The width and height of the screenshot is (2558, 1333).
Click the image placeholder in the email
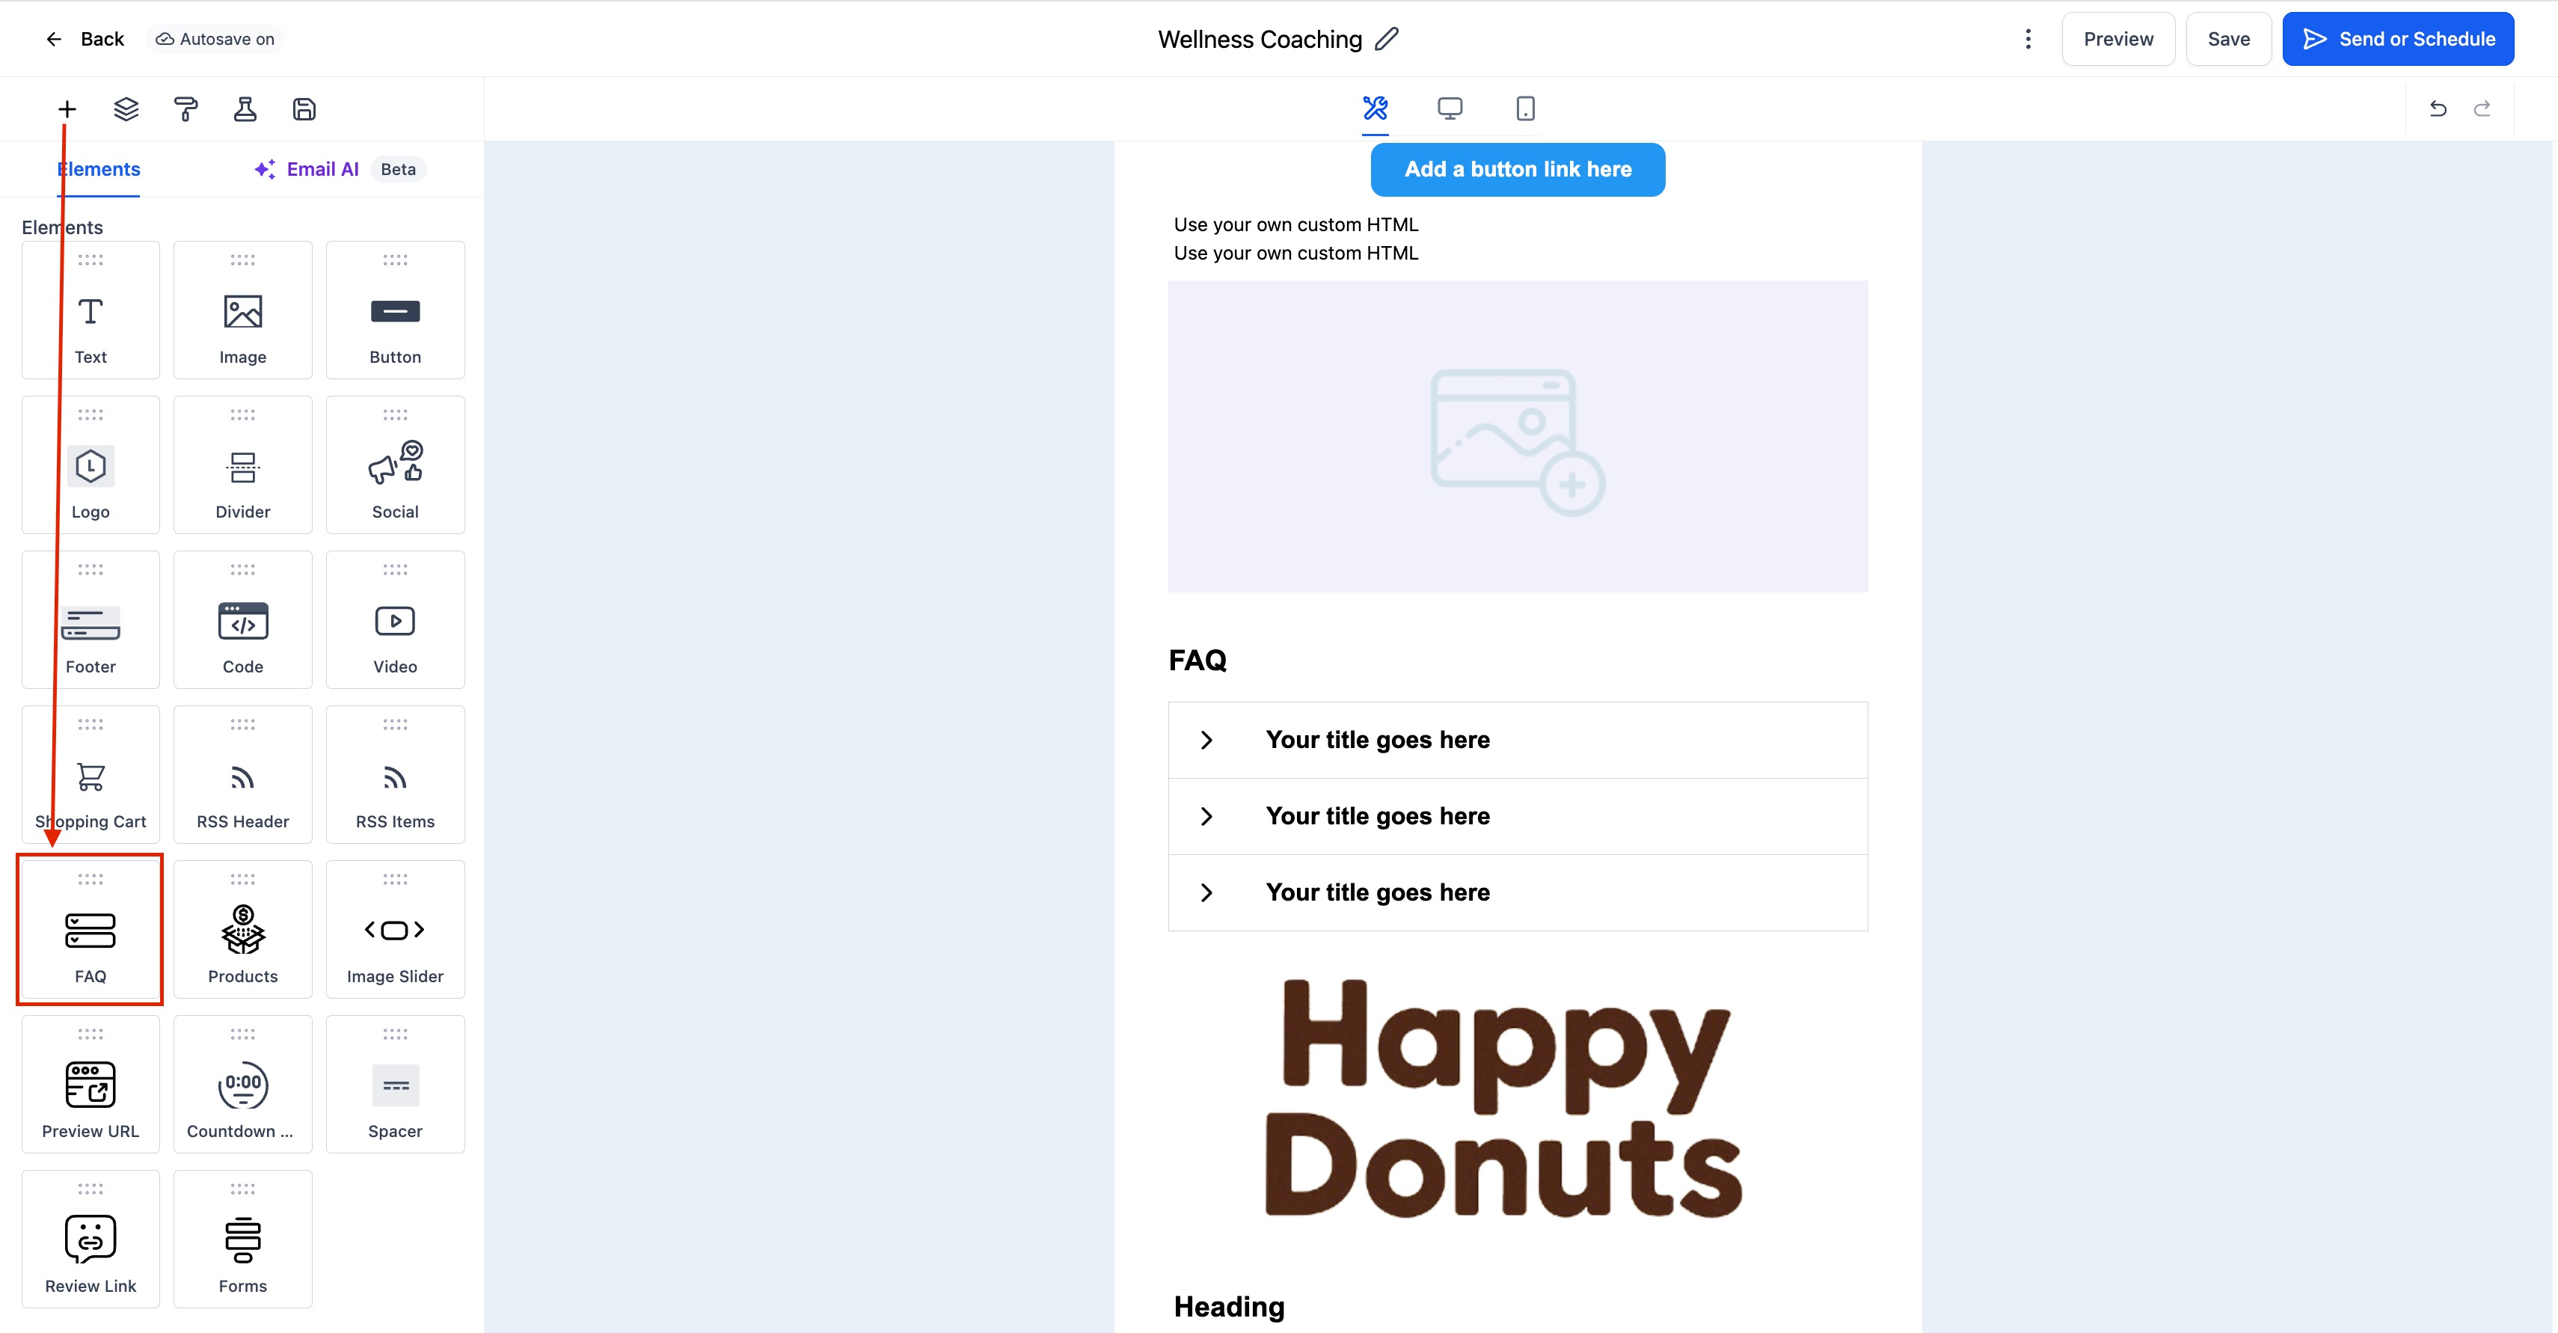[1518, 437]
